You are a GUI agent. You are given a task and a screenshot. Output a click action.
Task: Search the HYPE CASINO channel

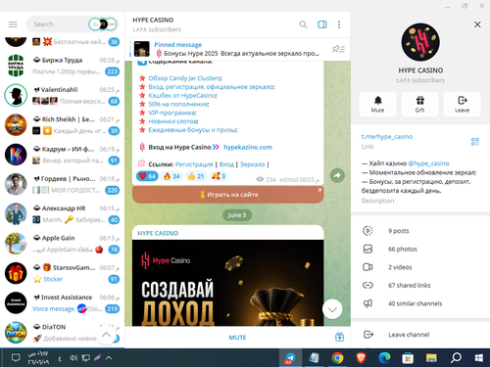tap(303, 24)
